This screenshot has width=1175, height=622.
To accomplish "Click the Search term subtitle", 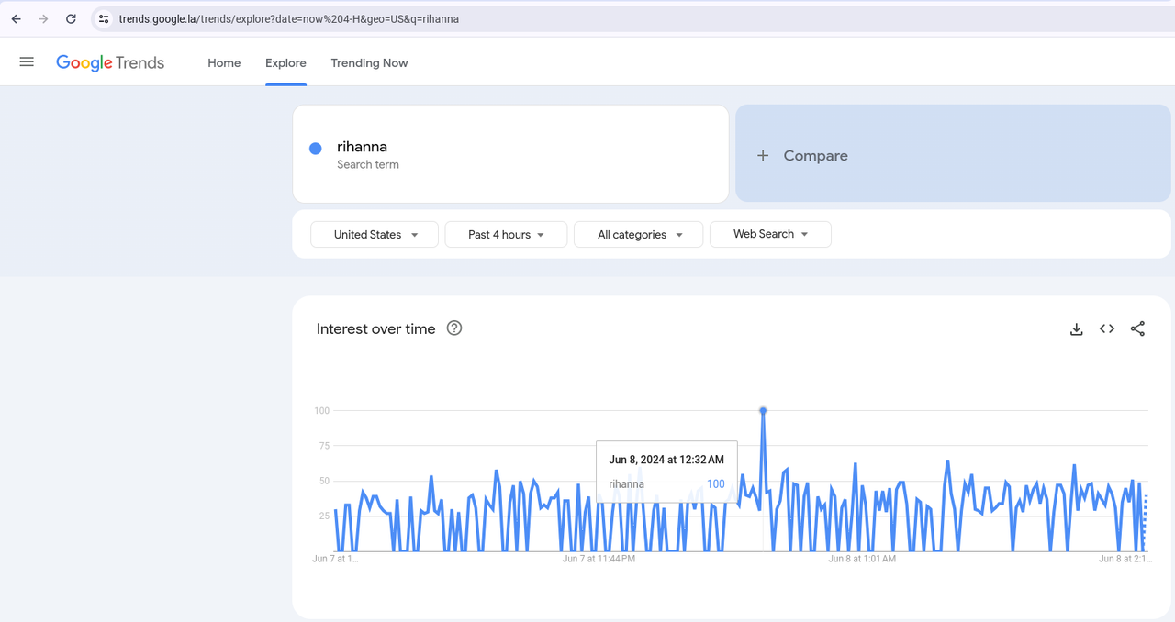I will [x=368, y=165].
